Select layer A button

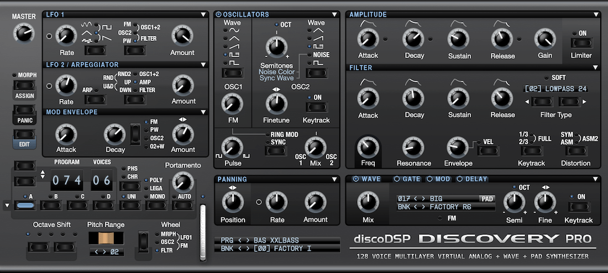point(25,204)
